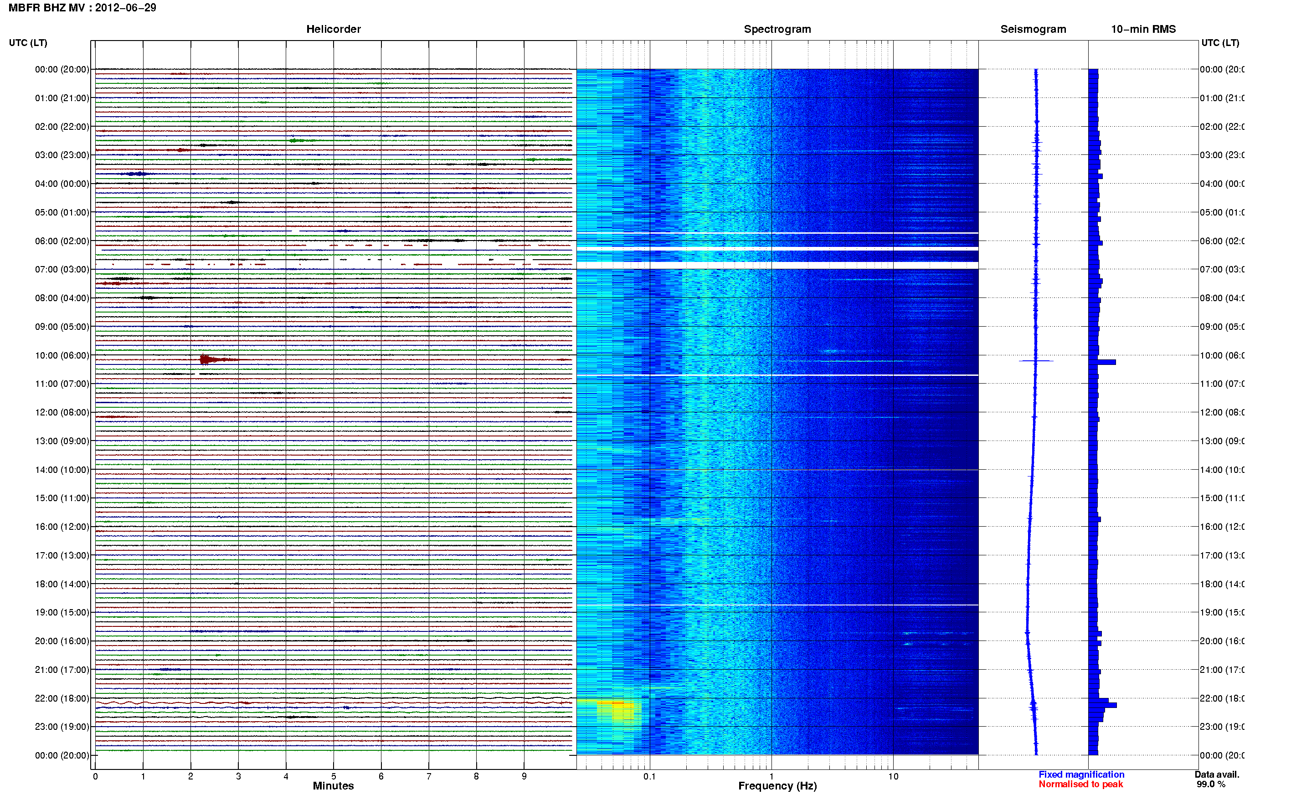1296x810 pixels.
Task: Click the '03:00 (23:00)' left time label
Action: click(x=62, y=155)
